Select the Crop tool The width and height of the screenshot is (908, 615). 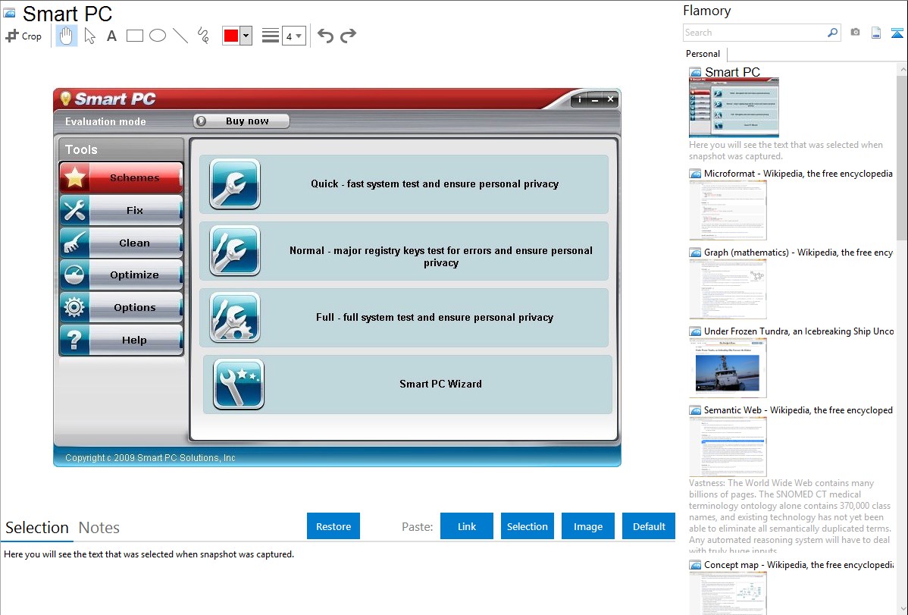[23, 36]
